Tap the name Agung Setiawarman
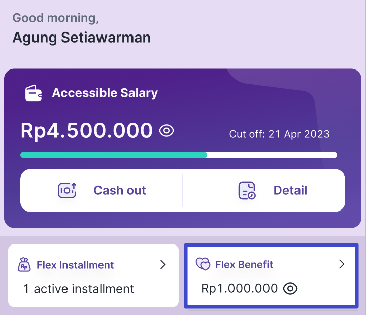Viewport: 366px width, 315px height. (81, 38)
